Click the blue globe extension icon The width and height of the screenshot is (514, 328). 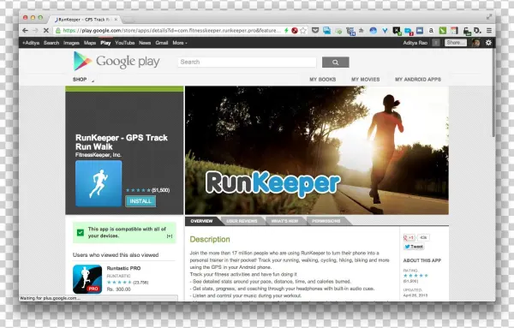[373, 31]
